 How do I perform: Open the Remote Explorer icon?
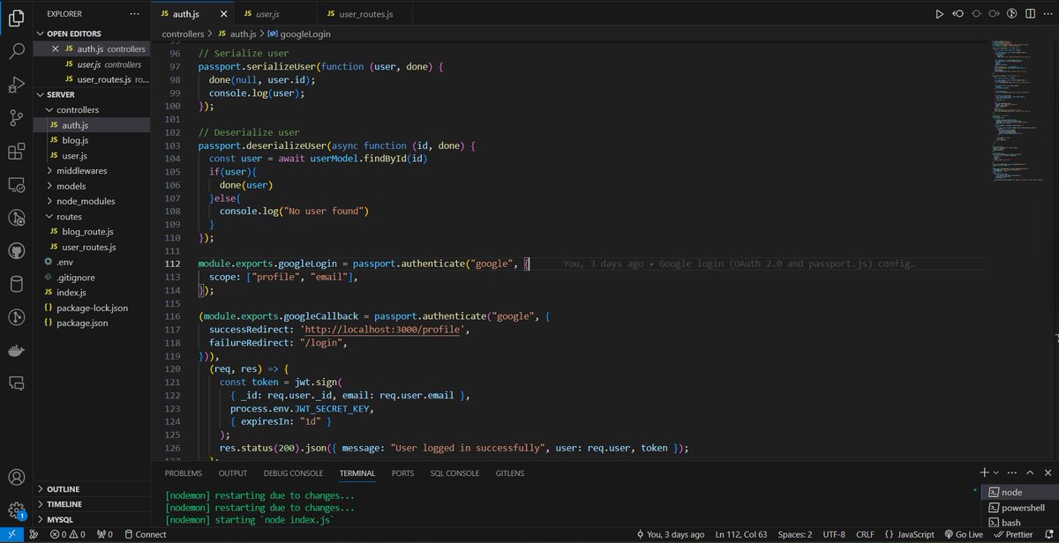pos(16,185)
